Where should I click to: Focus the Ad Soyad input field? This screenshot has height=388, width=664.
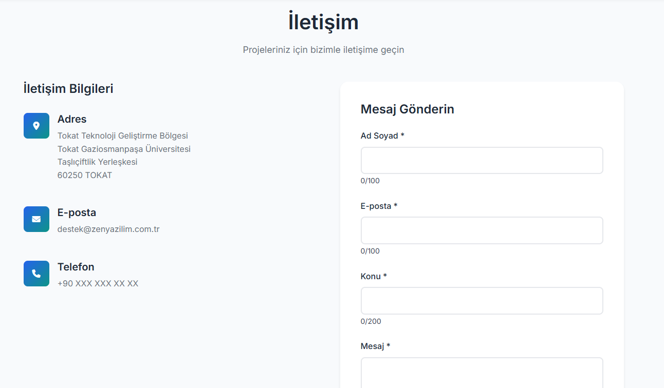[x=482, y=161]
